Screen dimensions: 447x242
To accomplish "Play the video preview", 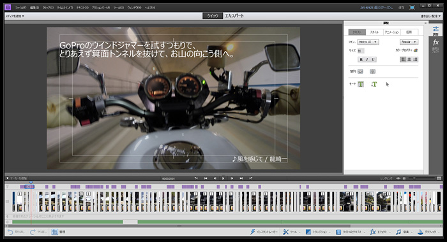I will point(223,178).
